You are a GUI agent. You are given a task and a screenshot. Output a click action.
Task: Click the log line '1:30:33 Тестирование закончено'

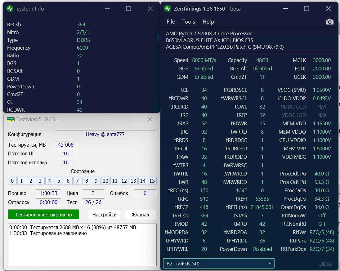coord(48,233)
